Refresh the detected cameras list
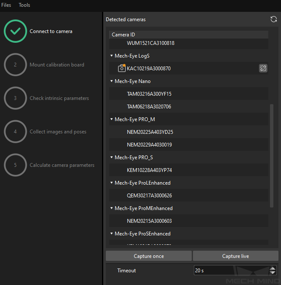The height and width of the screenshot is (285, 281). 273,19
